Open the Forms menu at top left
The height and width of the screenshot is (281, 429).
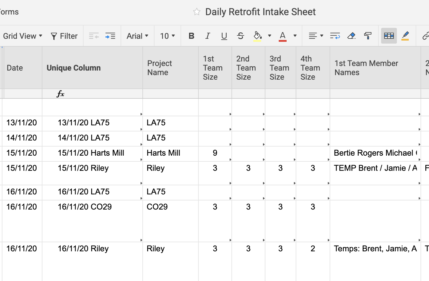pyautogui.click(x=9, y=12)
